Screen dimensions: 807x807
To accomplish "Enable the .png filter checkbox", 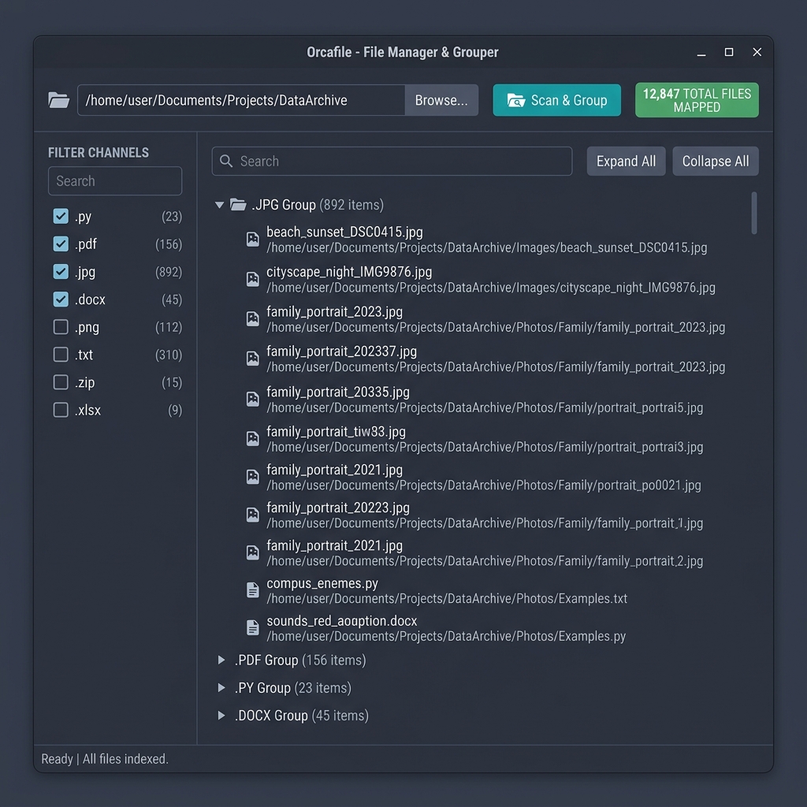I will [x=61, y=327].
